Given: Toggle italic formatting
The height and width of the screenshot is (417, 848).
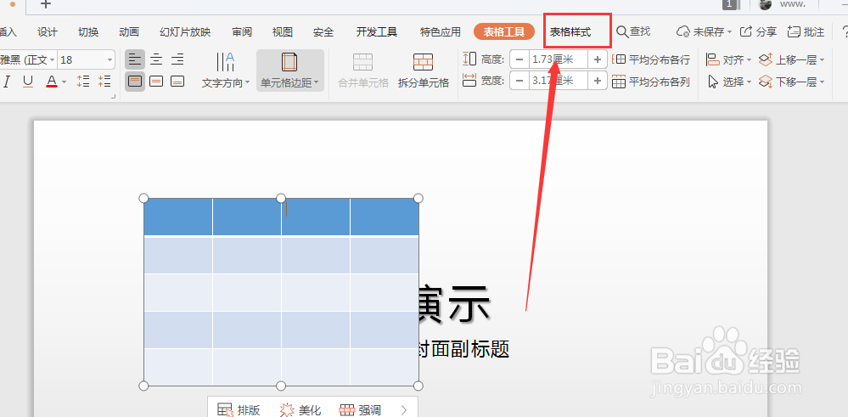Looking at the screenshot, I should pos(7,82).
